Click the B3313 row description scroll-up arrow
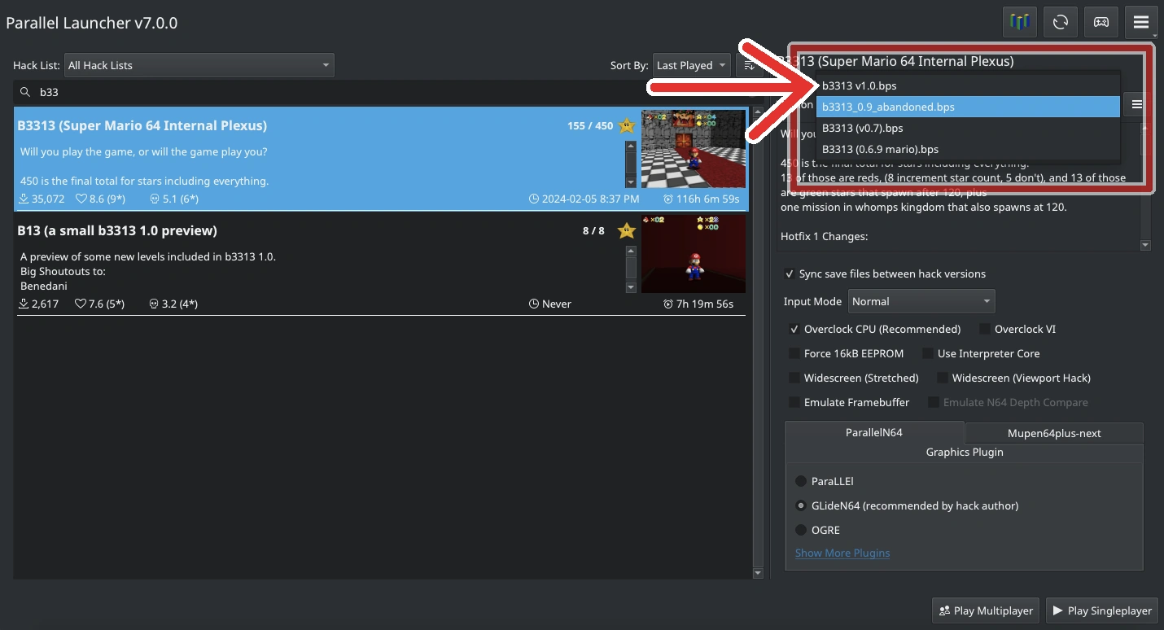The height and width of the screenshot is (630, 1164). click(x=631, y=147)
